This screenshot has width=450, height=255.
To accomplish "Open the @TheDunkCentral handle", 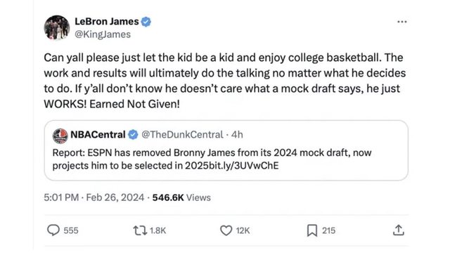I will click(x=182, y=135).
